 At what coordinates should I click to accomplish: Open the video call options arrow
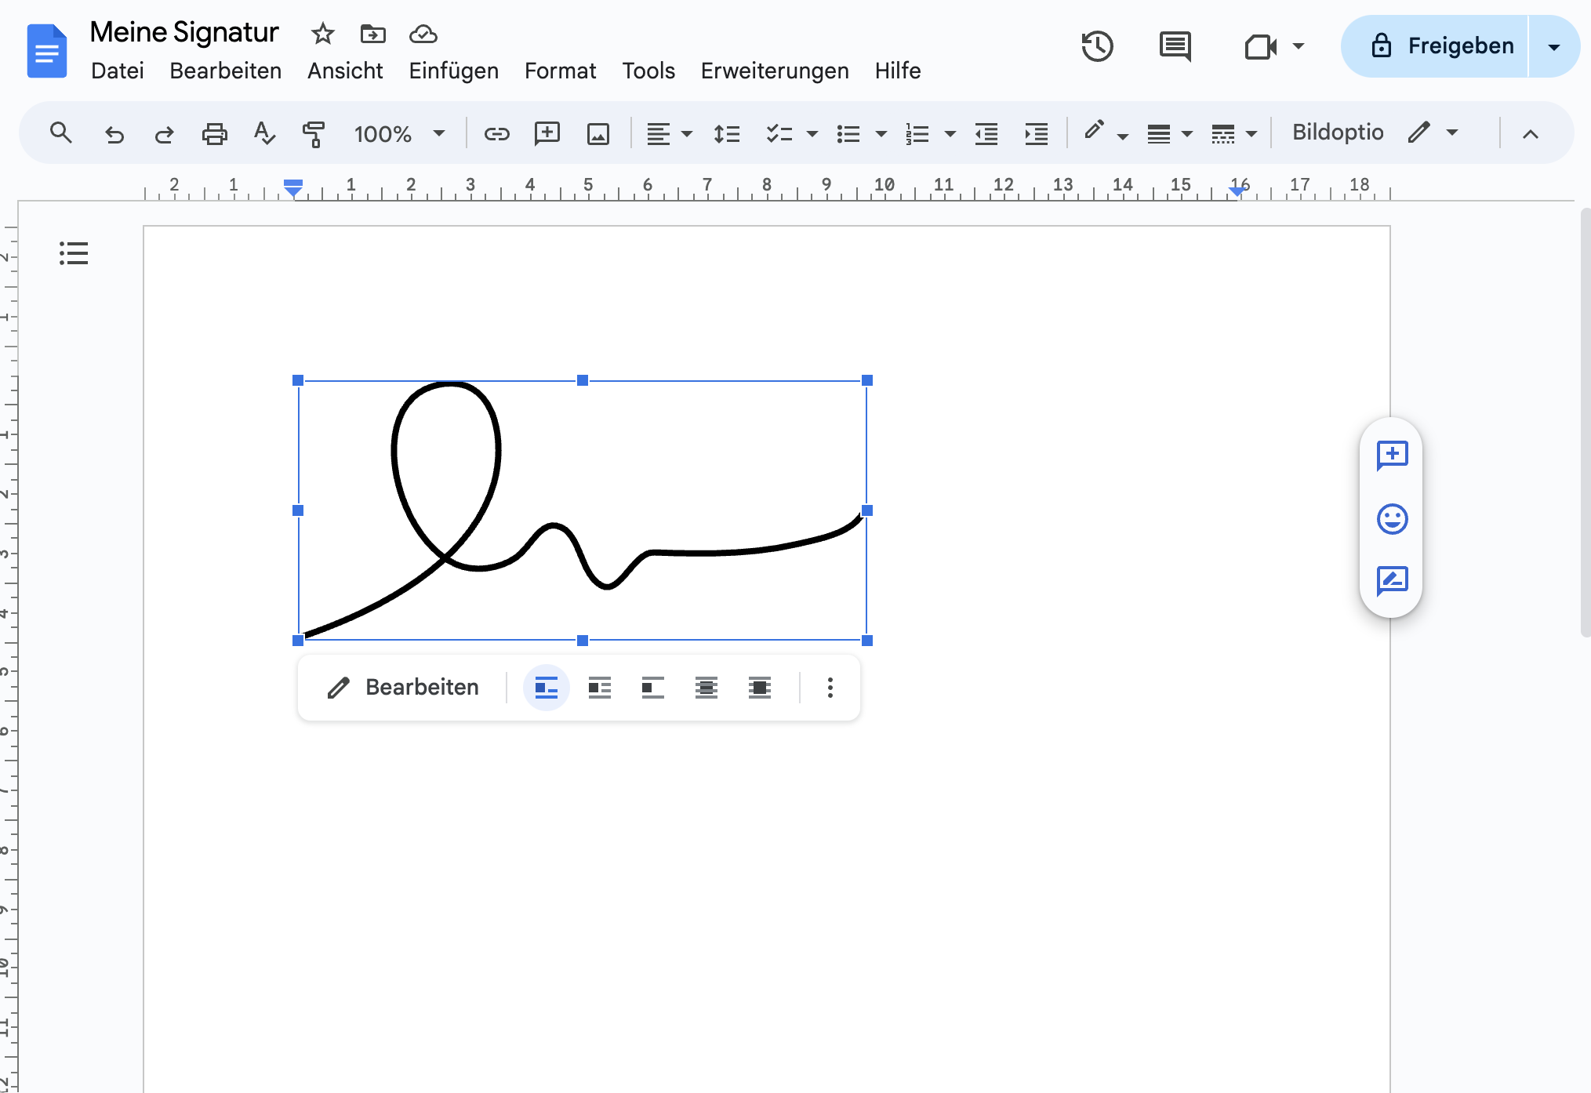pyautogui.click(x=1299, y=46)
